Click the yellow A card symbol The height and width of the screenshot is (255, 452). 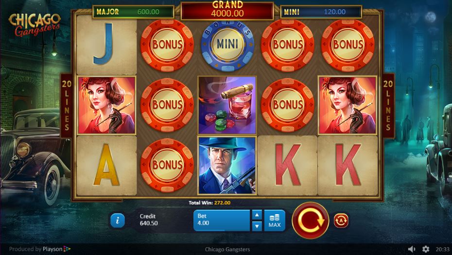pos(106,165)
